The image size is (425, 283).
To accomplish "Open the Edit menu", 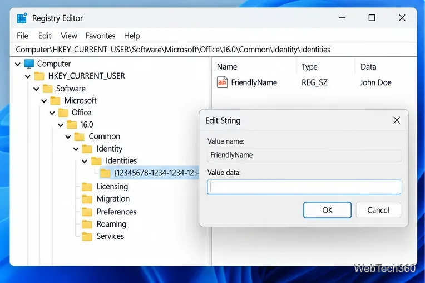I will (45, 36).
